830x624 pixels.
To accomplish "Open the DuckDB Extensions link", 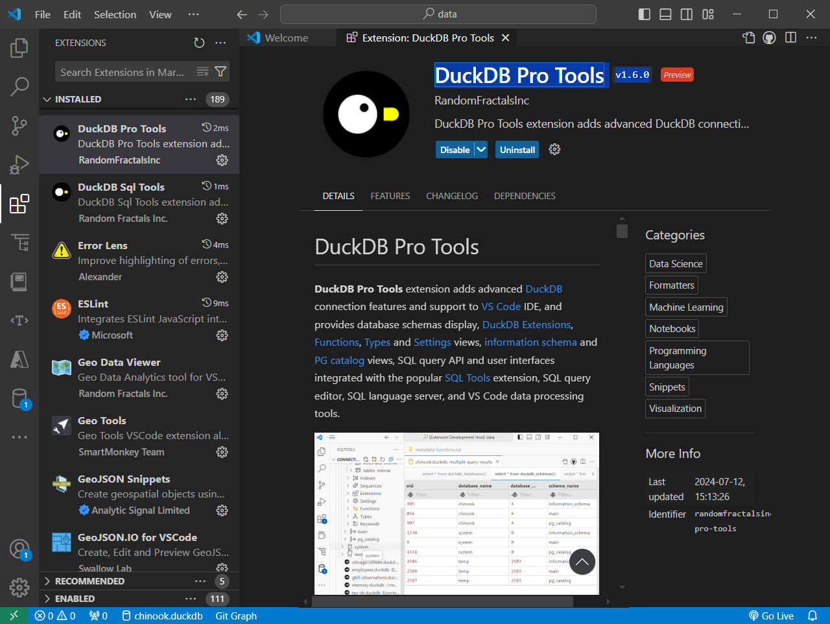I will pyautogui.click(x=527, y=324).
